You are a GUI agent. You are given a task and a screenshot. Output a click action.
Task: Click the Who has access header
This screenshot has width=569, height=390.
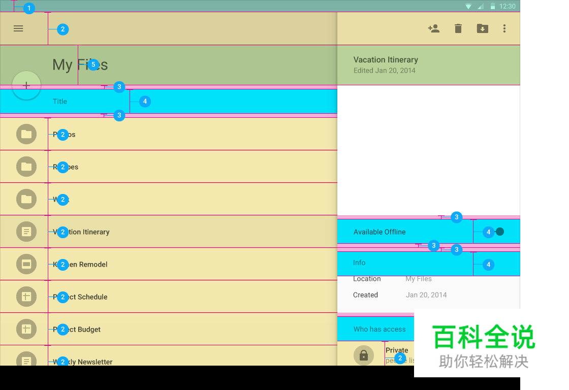click(380, 329)
